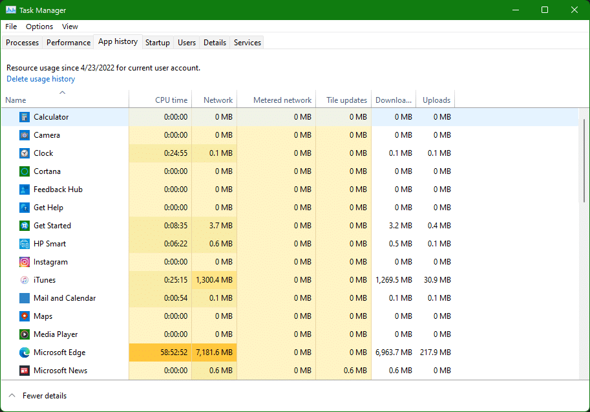Click Microsoft Edge uploads 217.9 MB
The height and width of the screenshot is (412, 590).
click(x=436, y=352)
